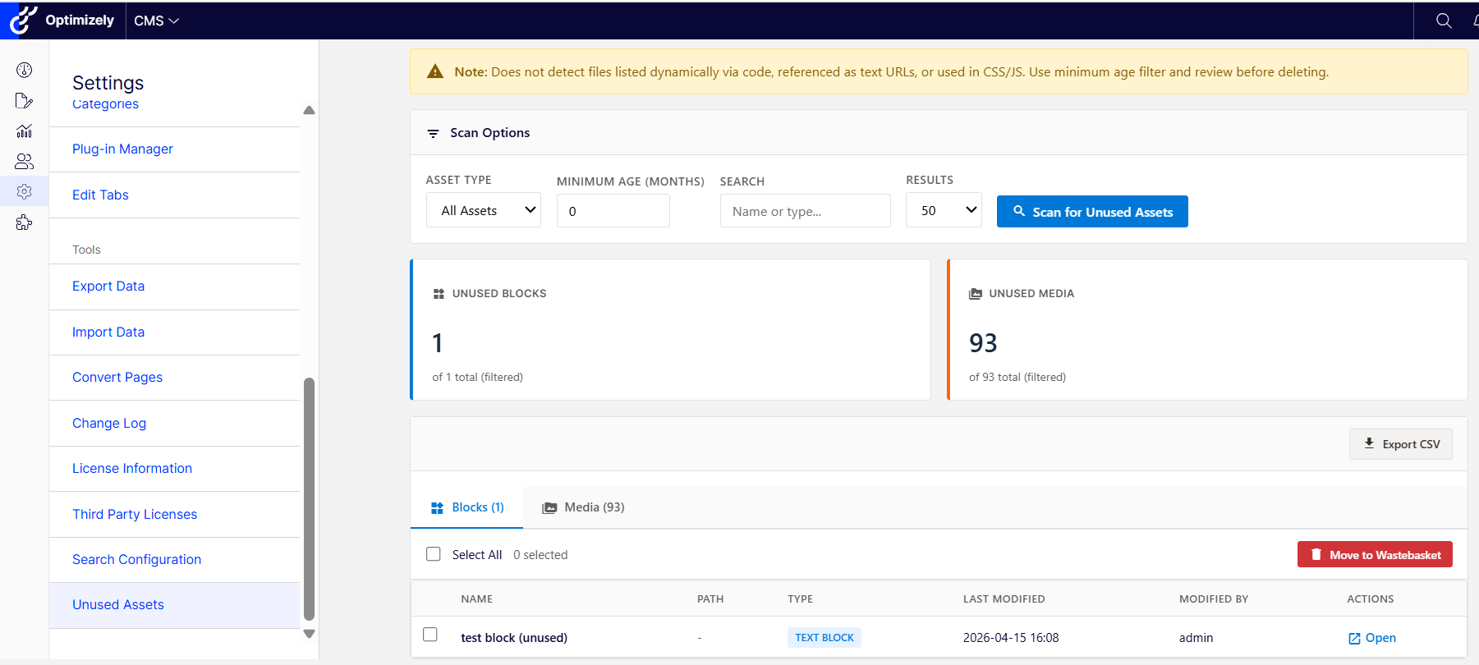Select the settings gear icon in sidebar
The image size is (1479, 665).
tap(25, 191)
